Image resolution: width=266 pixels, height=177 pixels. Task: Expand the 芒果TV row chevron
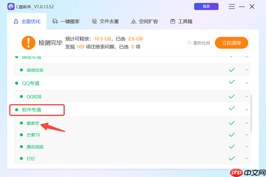point(246,135)
